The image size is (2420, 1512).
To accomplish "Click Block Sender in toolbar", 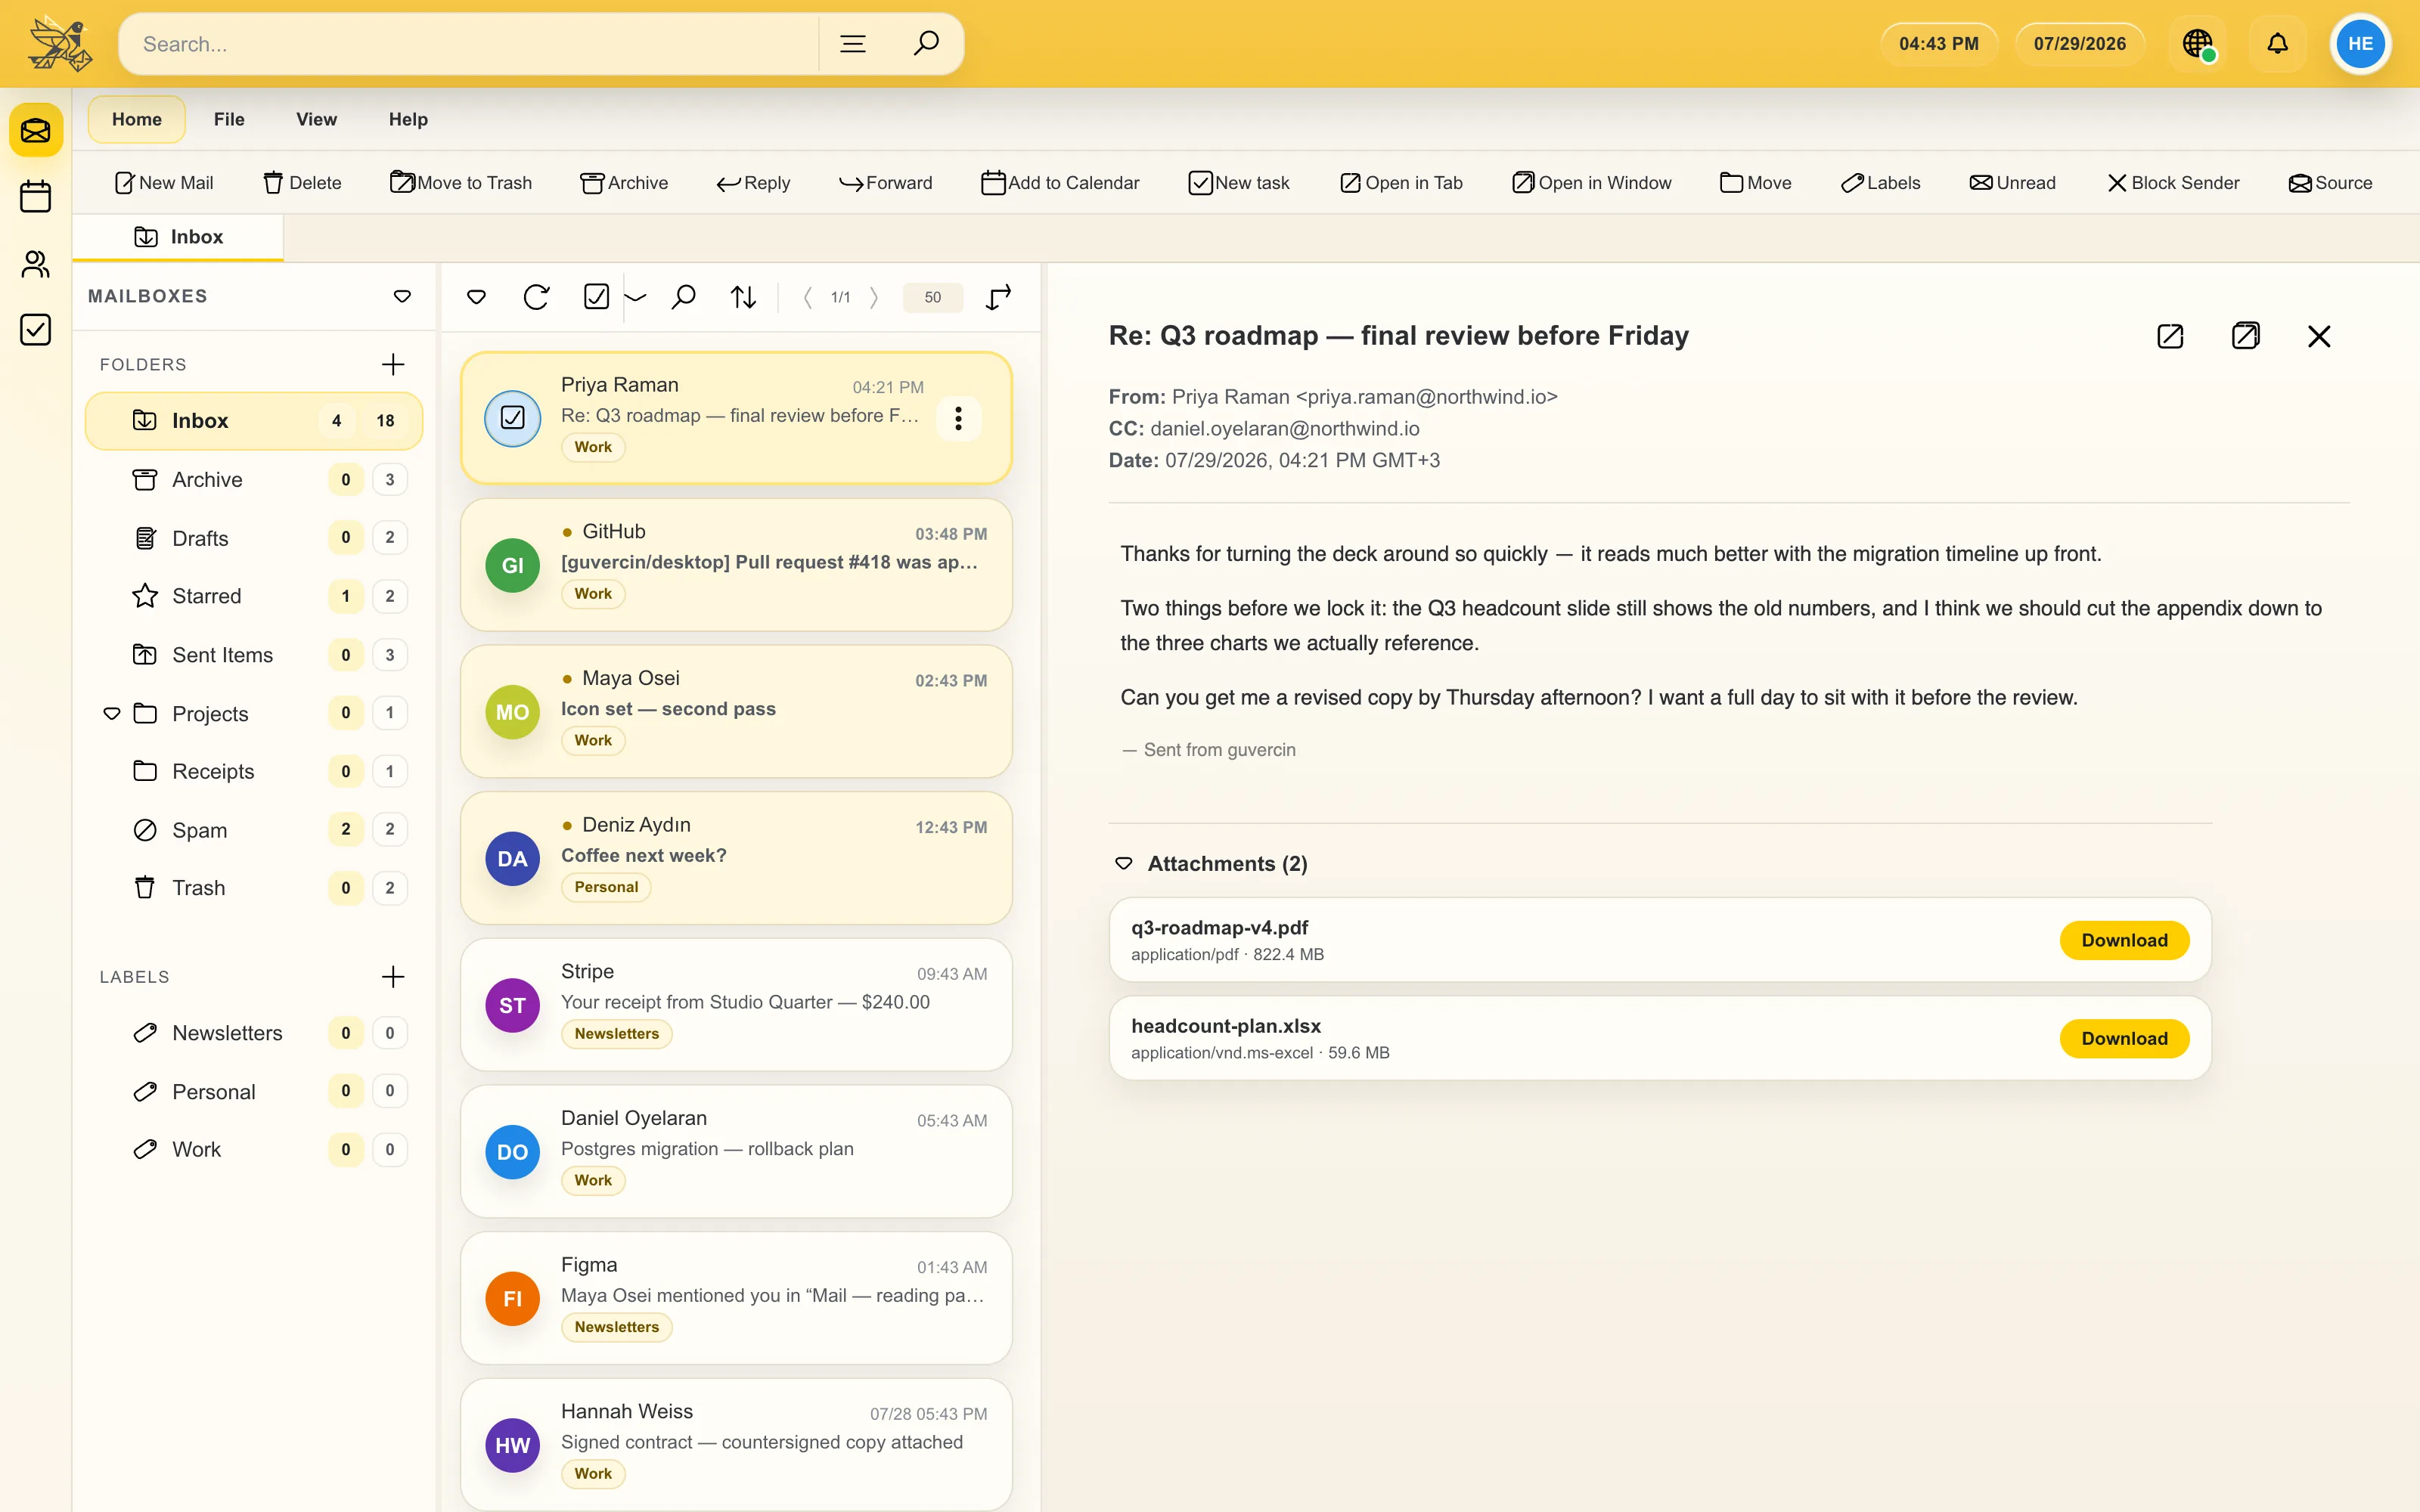I will pyautogui.click(x=2173, y=183).
